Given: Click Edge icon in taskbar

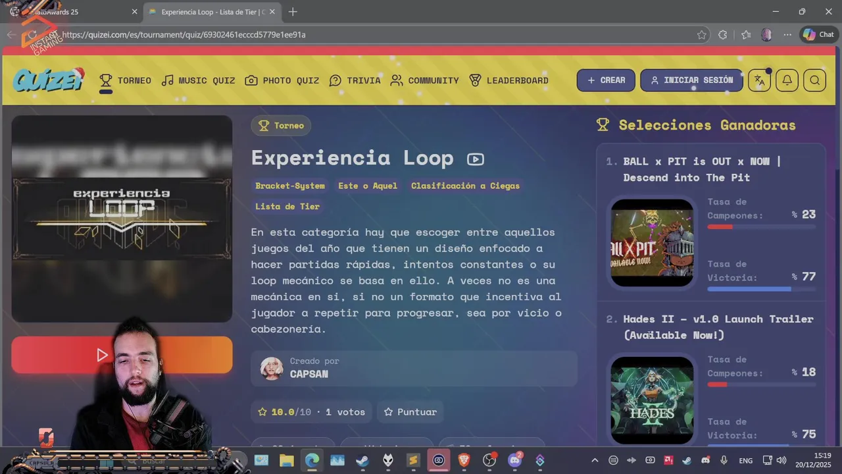Looking at the screenshot, I should tap(312, 460).
